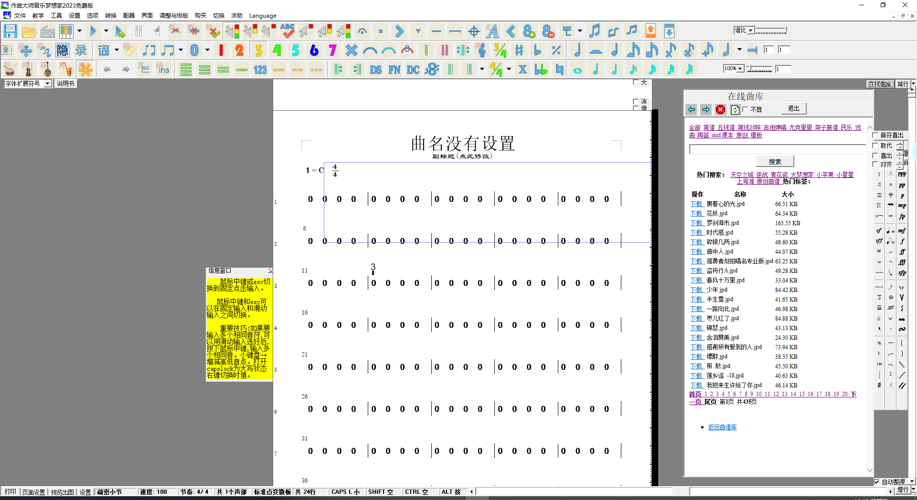Select the orange number 2 note icon
Viewport: 917px width, 500px height.
point(239,50)
